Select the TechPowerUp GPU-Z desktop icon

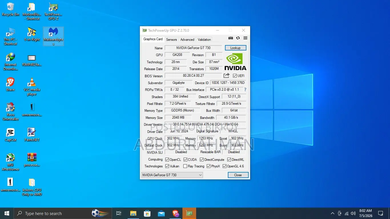[x=53, y=12]
